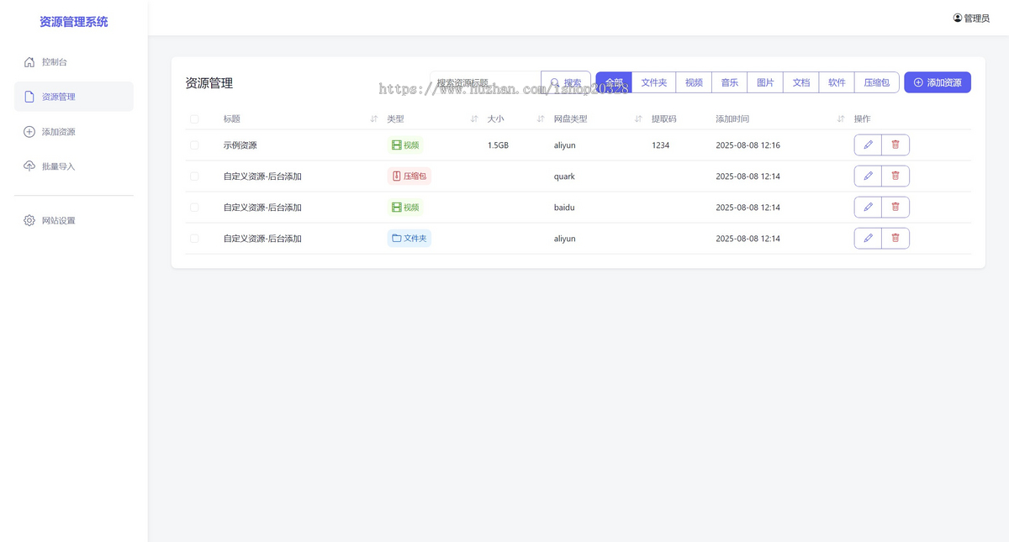Screen dimensions: 1009x542
Task: Click the 2025-08-08 12:16 time cell
Action: pos(748,145)
